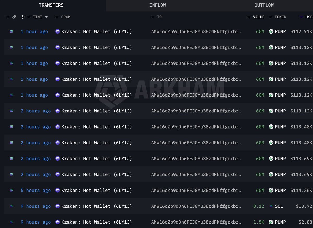The image size is (313, 228).
Task: Toggle the TIME sort arrow
Action: click(x=46, y=17)
